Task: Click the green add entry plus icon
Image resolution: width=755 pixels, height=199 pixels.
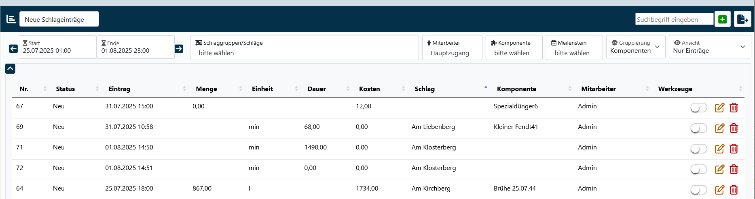Action: tap(722, 19)
